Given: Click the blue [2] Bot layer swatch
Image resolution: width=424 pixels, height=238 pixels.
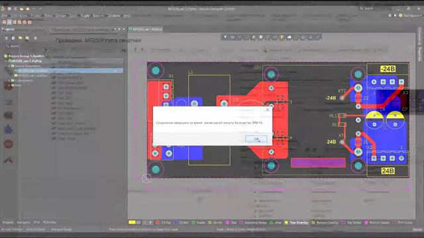Looking at the screenshot, I should click(176, 223).
